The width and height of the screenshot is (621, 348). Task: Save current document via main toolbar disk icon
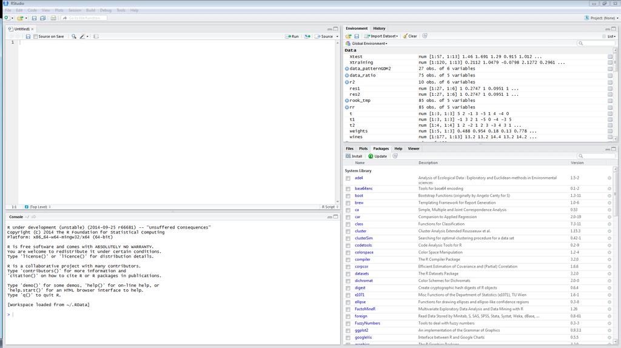pos(34,18)
